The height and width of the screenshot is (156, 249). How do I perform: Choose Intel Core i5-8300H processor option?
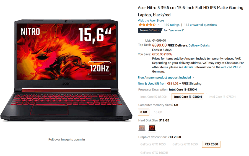point(154,97)
